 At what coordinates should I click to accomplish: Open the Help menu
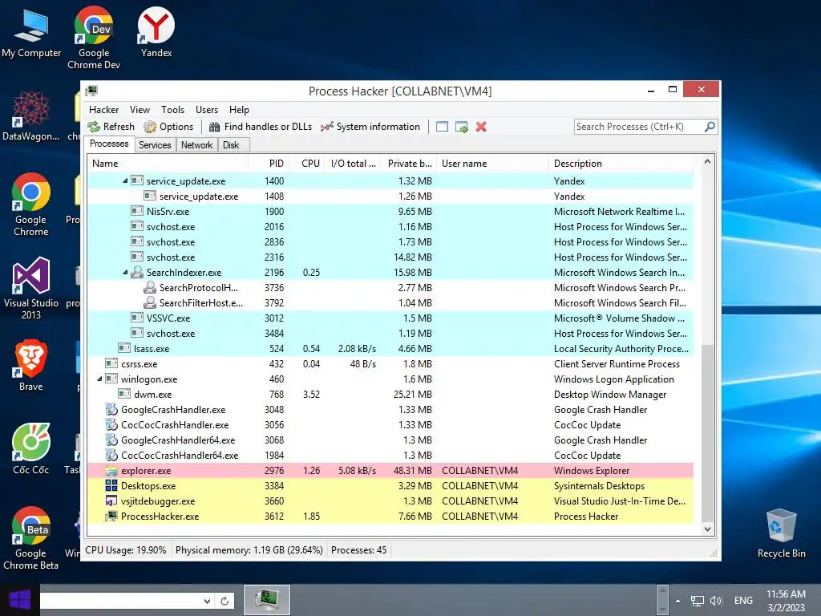tap(239, 109)
